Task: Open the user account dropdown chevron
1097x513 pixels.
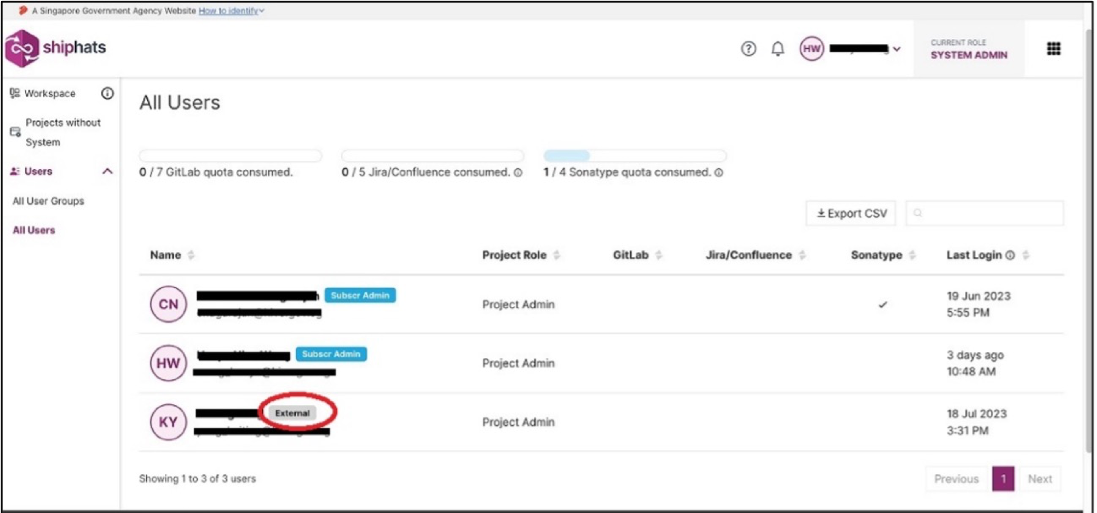Action: tap(896, 49)
